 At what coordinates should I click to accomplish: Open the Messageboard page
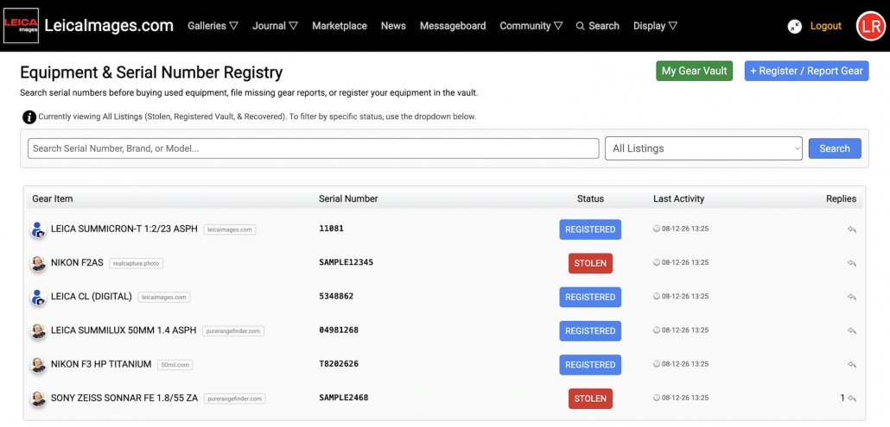[453, 26]
